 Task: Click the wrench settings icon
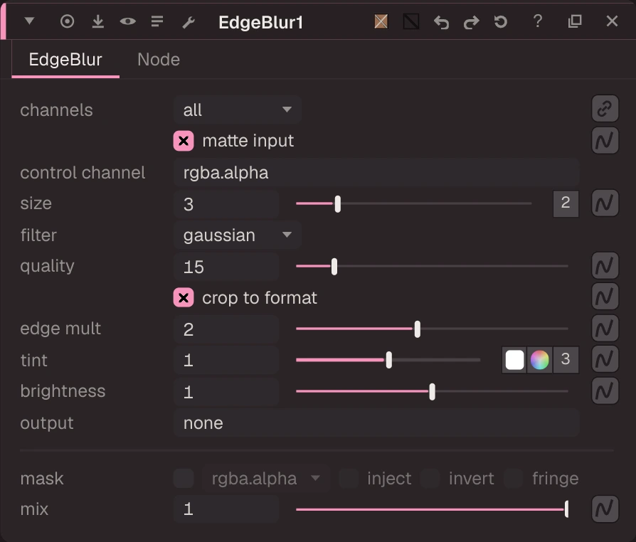189,22
